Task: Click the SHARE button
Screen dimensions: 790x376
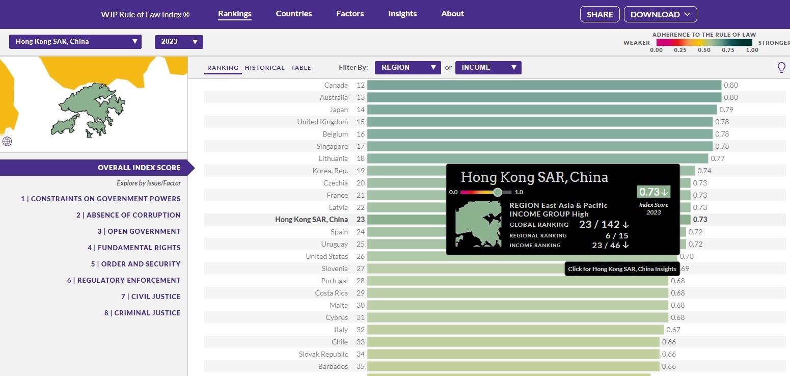Action: click(600, 14)
